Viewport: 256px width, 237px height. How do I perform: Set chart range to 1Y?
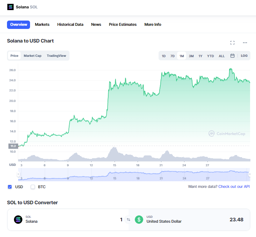point(200,56)
